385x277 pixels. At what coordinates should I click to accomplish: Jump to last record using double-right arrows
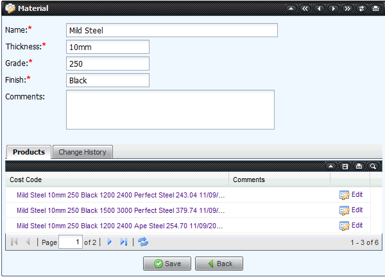point(347,8)
